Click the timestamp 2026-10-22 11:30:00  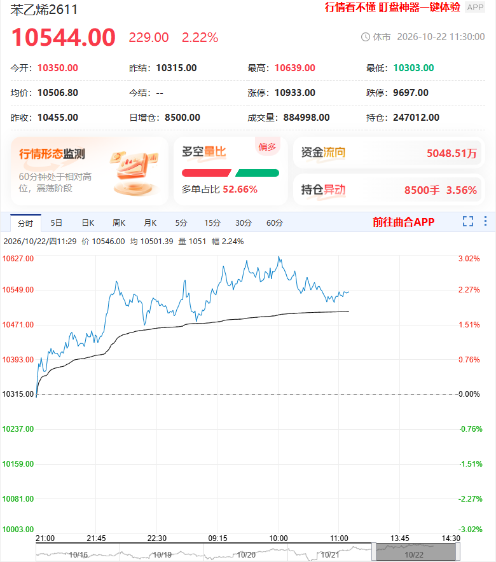[x=441, y=37]
